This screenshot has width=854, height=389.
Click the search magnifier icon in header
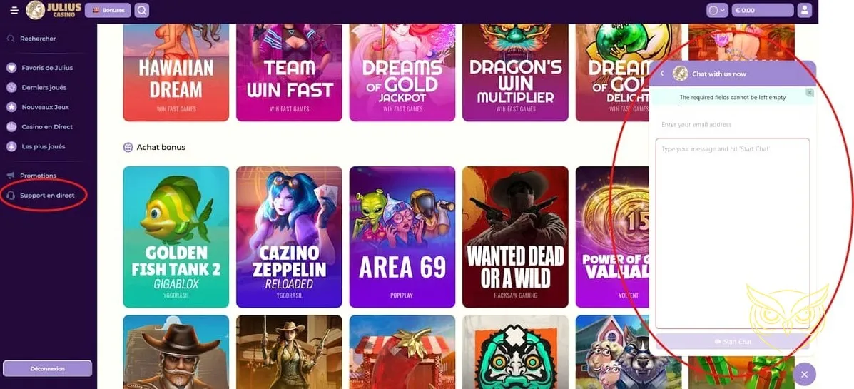coord(141,10)
